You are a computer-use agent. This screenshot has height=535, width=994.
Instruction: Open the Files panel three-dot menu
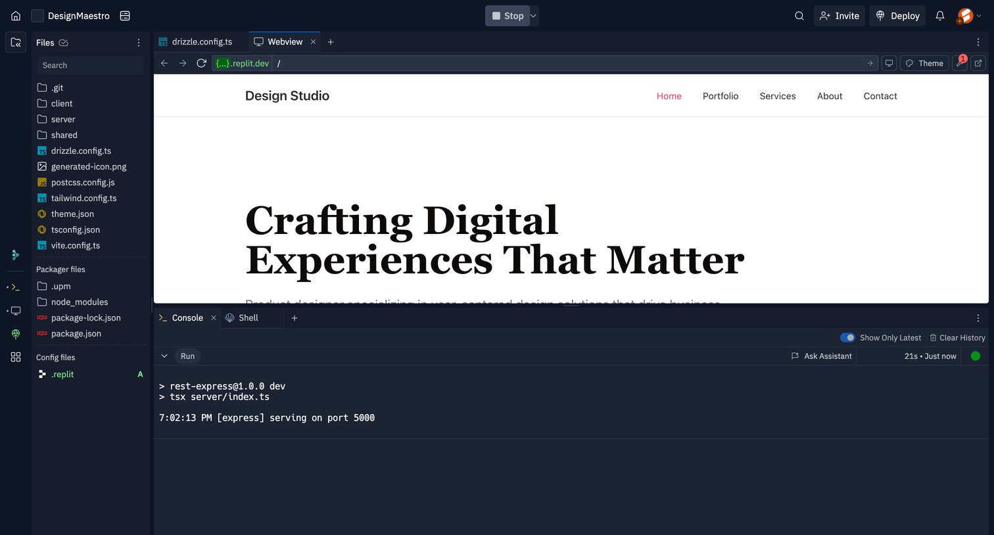click(139, 43)
